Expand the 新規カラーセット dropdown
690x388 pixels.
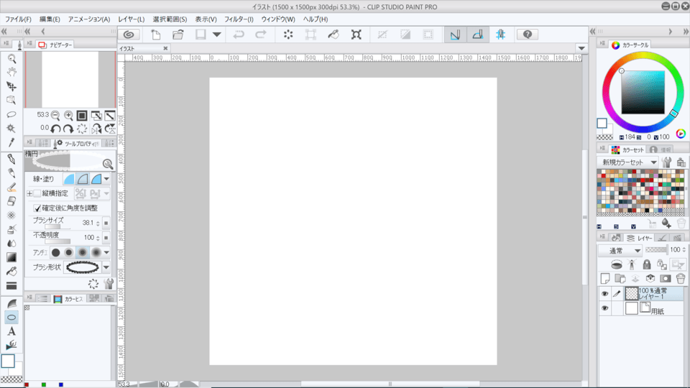(x=628, y=162)
